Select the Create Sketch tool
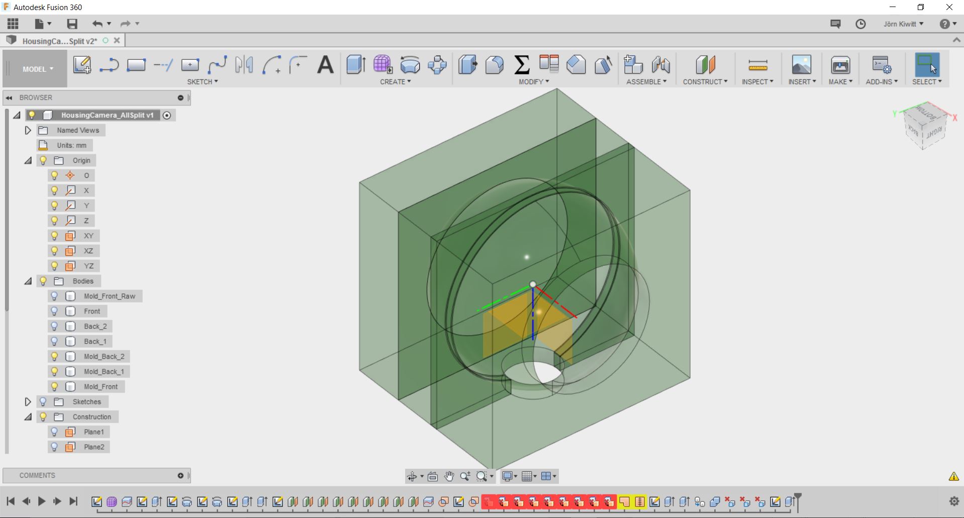The height and width of the screenshot is (518, 964). [82, 65]
